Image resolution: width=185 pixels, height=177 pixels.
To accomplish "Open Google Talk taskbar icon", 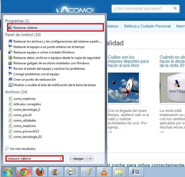I will tap(71, 172).
